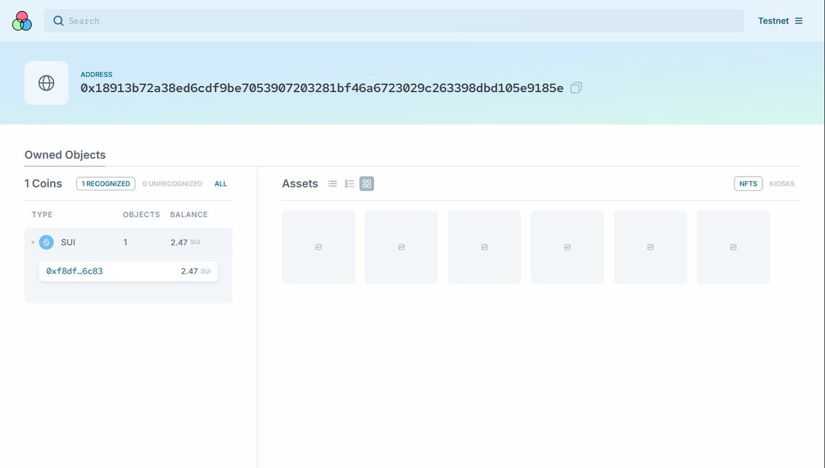The height and width of the screenshot is (468, 825).
Task: Open the fifth NFT asset thumbnail
Action: pos(650,247)
